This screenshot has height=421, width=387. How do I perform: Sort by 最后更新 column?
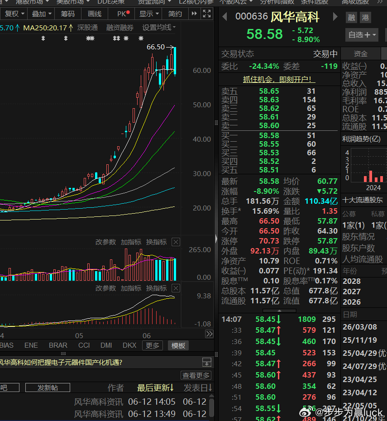coord(155,388)
